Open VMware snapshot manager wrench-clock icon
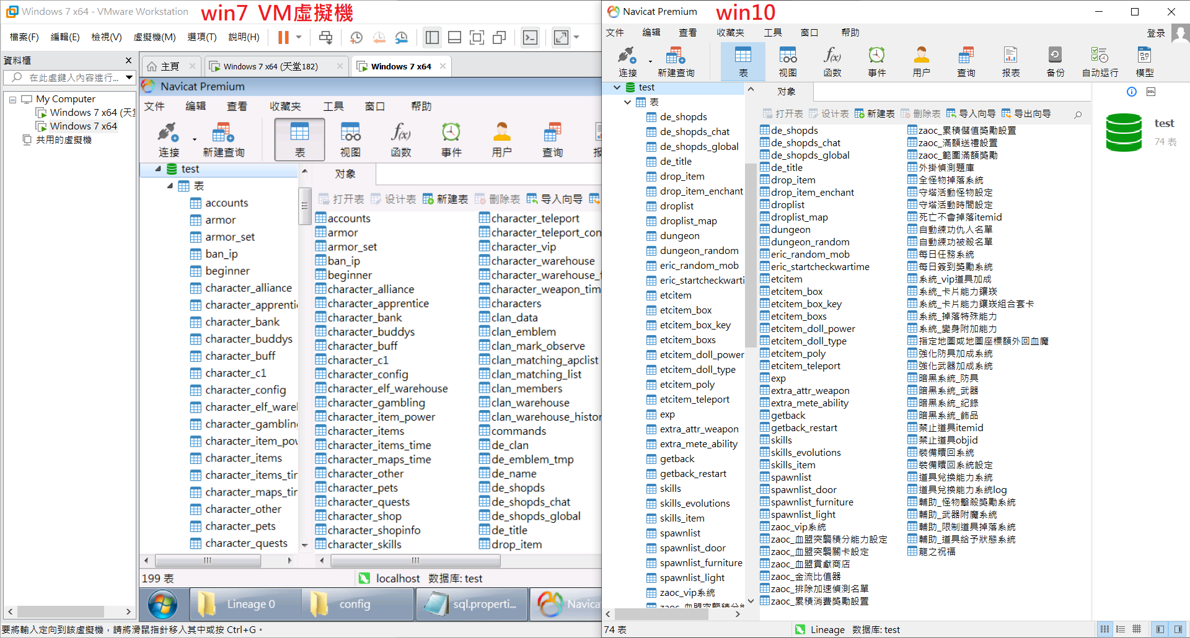Image resolution: width=1190 pixels, height=638 pixels. click(x=402, y=38)
